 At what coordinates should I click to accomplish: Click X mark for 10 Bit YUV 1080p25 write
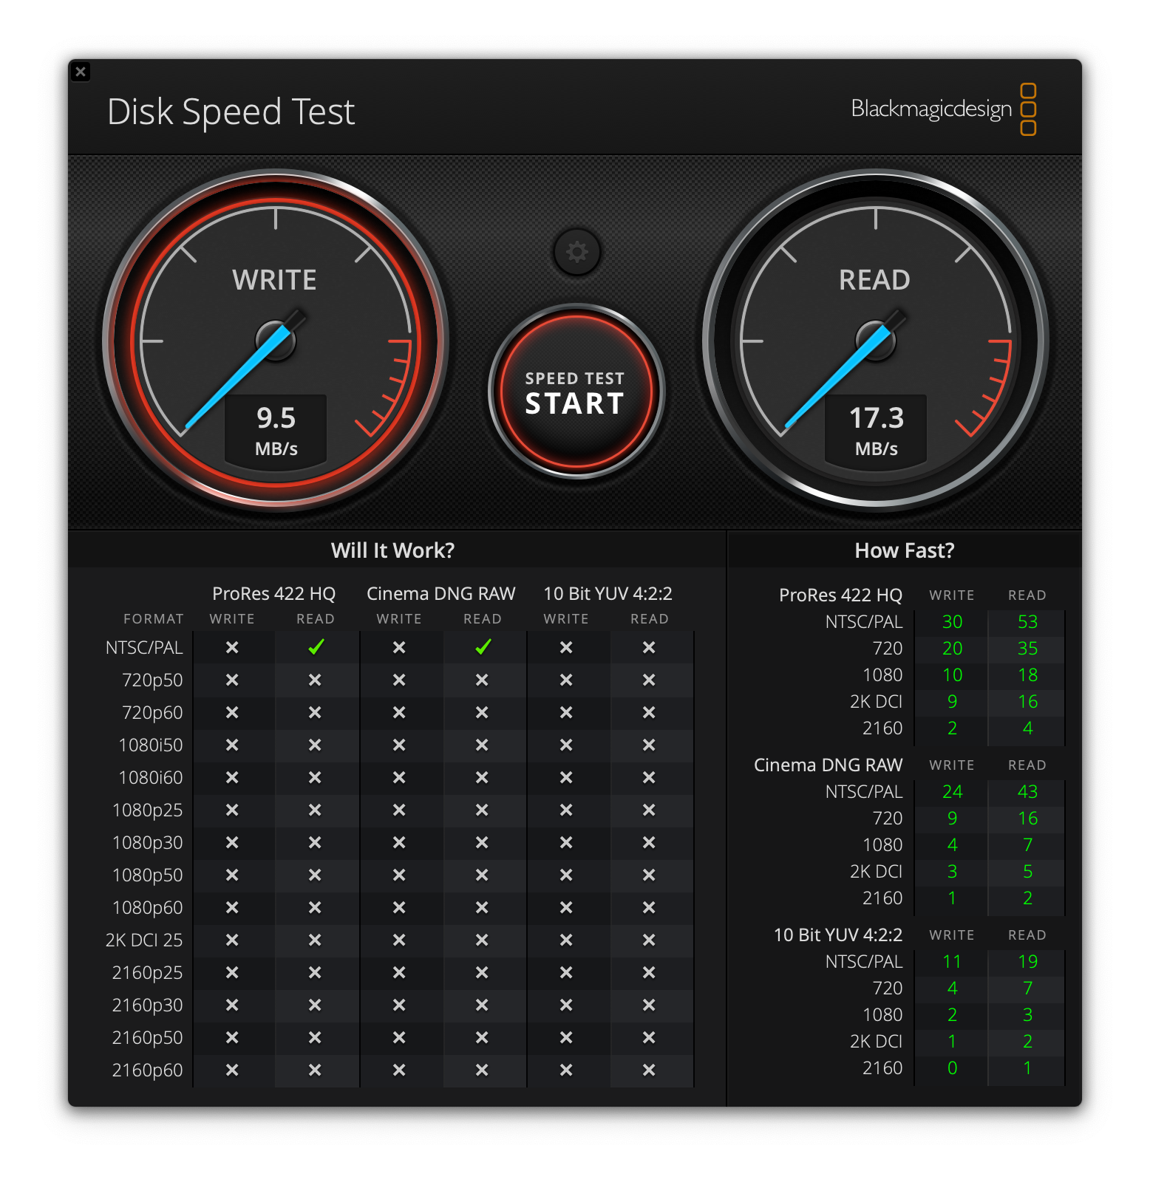point(566,810)
